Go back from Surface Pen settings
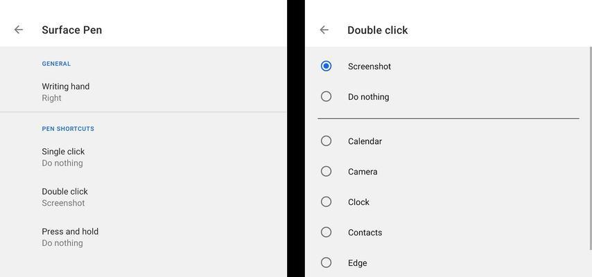This screenshot has height=277, width=592. (19, 30)
